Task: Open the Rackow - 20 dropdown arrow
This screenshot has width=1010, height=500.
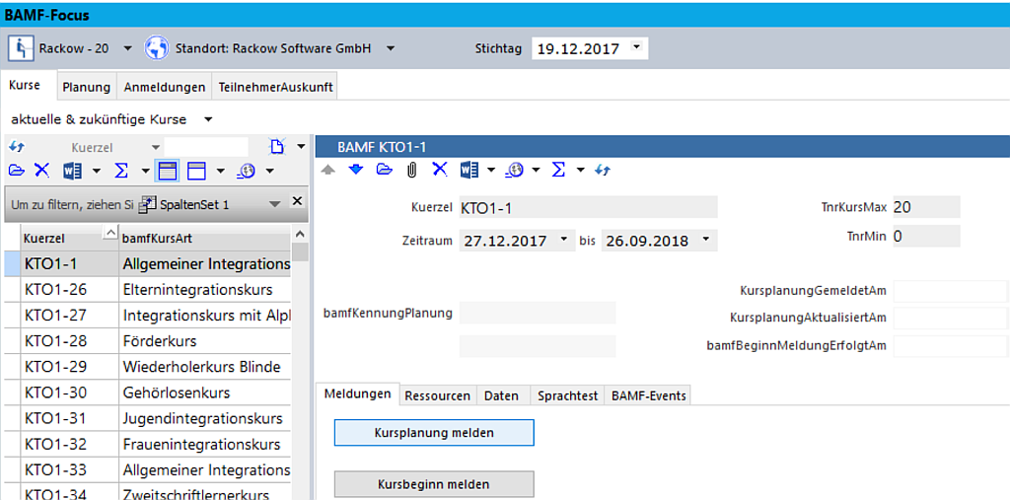Action: tap(127, 49)
